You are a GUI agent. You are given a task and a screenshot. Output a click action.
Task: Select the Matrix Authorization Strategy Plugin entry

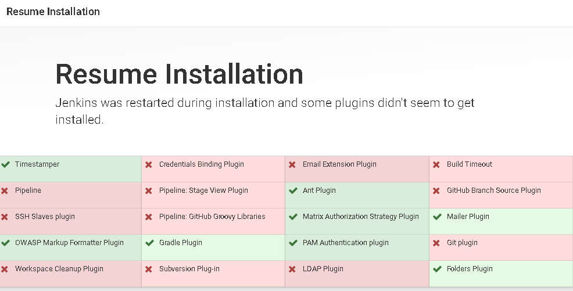(x=360, y=217)
